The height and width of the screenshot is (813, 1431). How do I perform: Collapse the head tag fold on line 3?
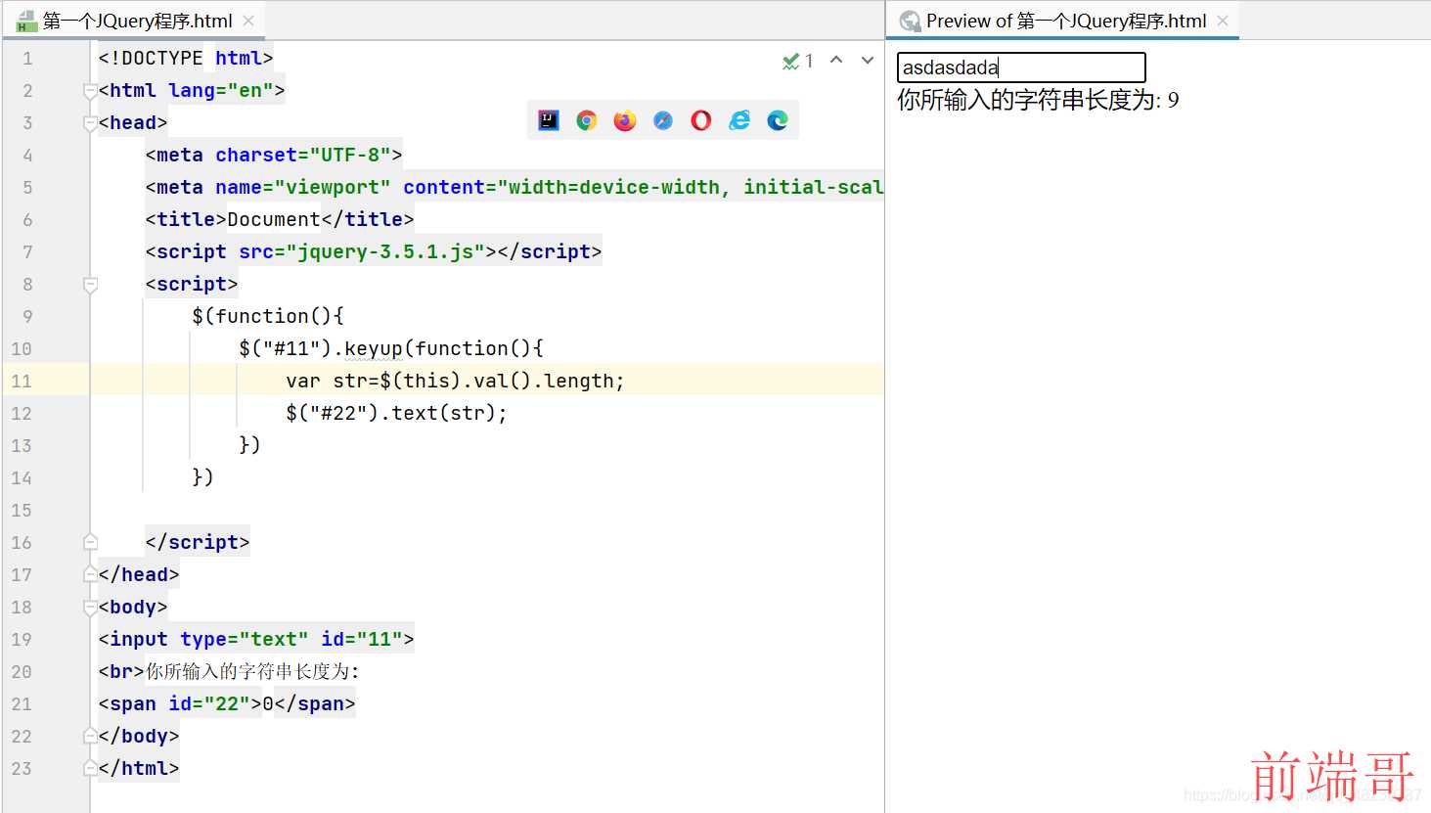[x=90, y=123]
